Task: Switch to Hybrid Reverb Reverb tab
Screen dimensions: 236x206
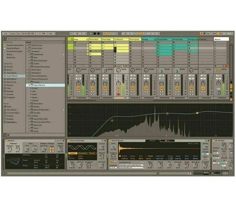Action: pyautogui.click(x=152, y=141)
